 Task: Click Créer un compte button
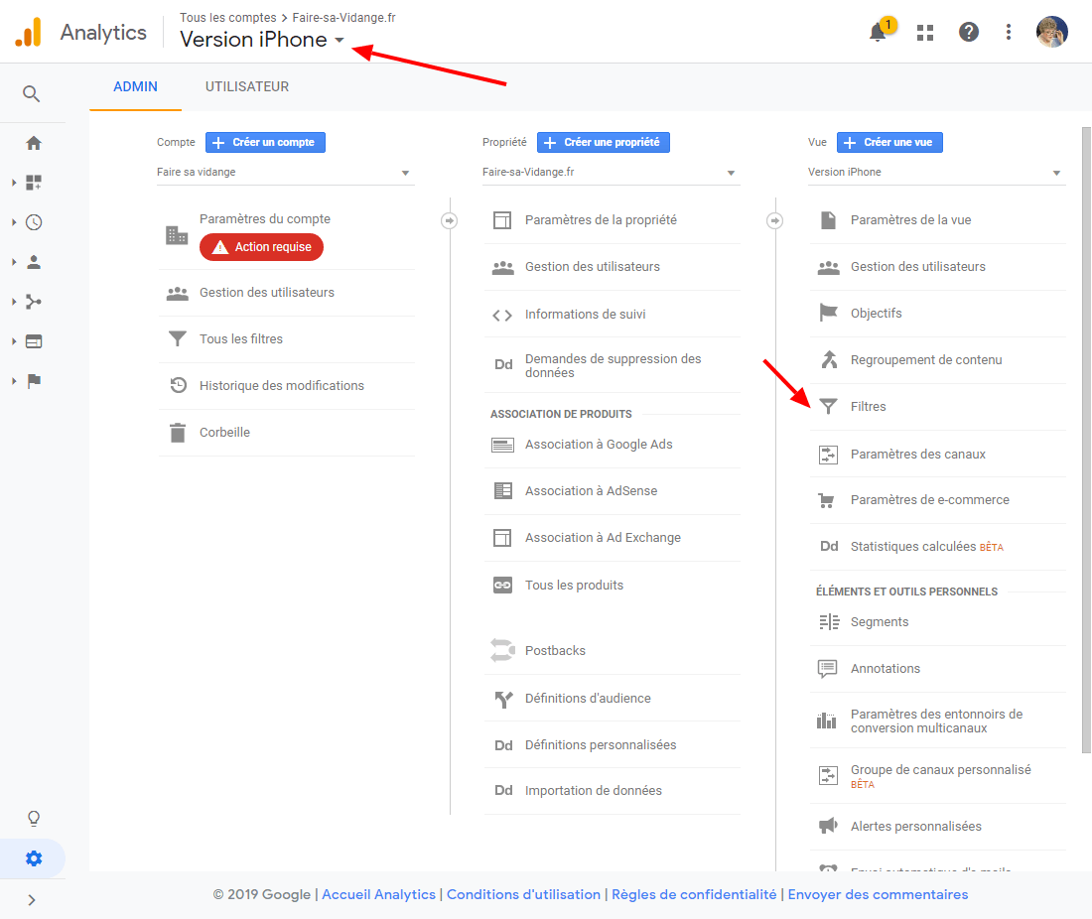[x=265, y=142]
